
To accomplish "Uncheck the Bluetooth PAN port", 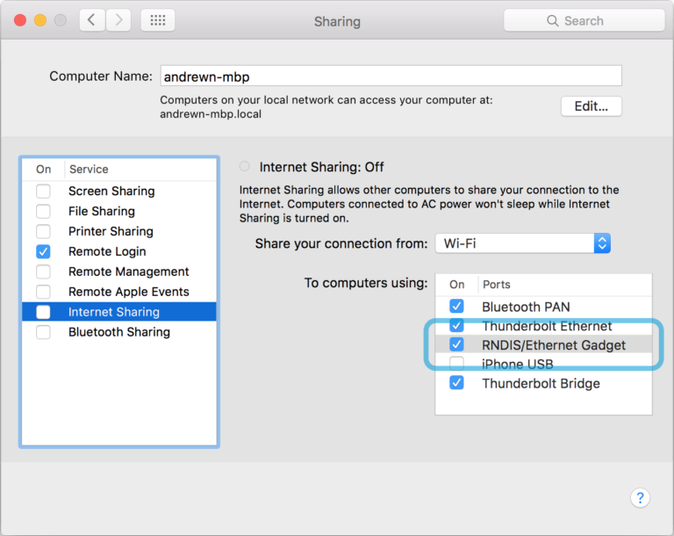I will [x=456, y=307].
